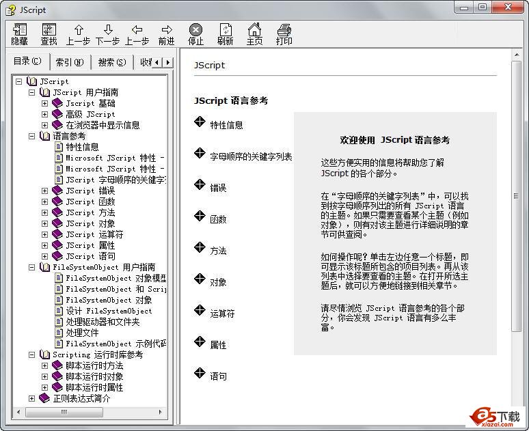Click the diamond bullet beside 方法
529x431 pixels.
click(x=200, y=247)
